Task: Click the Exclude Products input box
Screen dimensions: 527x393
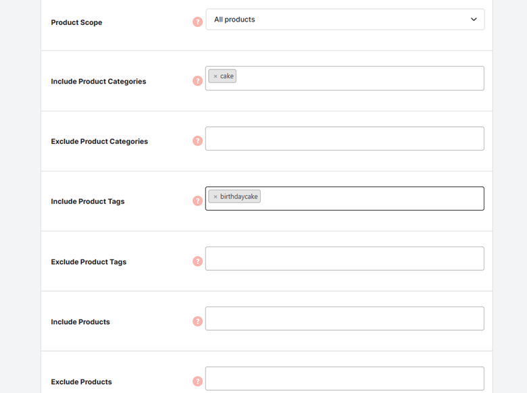Action: (x=345, y=379)
